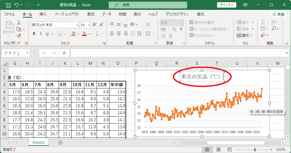291x153 pixels.
Task: Toggle Bold formatting
Action: click(34, 34)
